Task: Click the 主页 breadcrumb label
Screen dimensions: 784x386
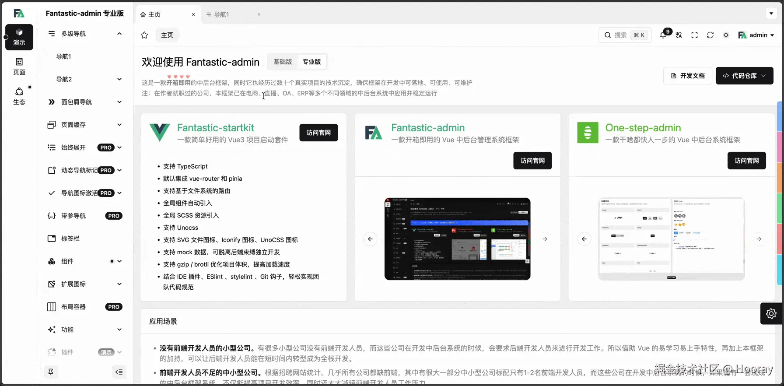Action: tap(167, 35)
